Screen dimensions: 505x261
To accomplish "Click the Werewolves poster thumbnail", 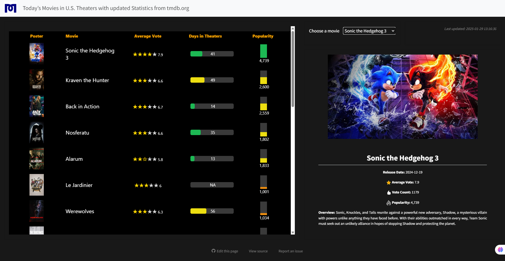I will pyautogui.click(x=37, y=210).
